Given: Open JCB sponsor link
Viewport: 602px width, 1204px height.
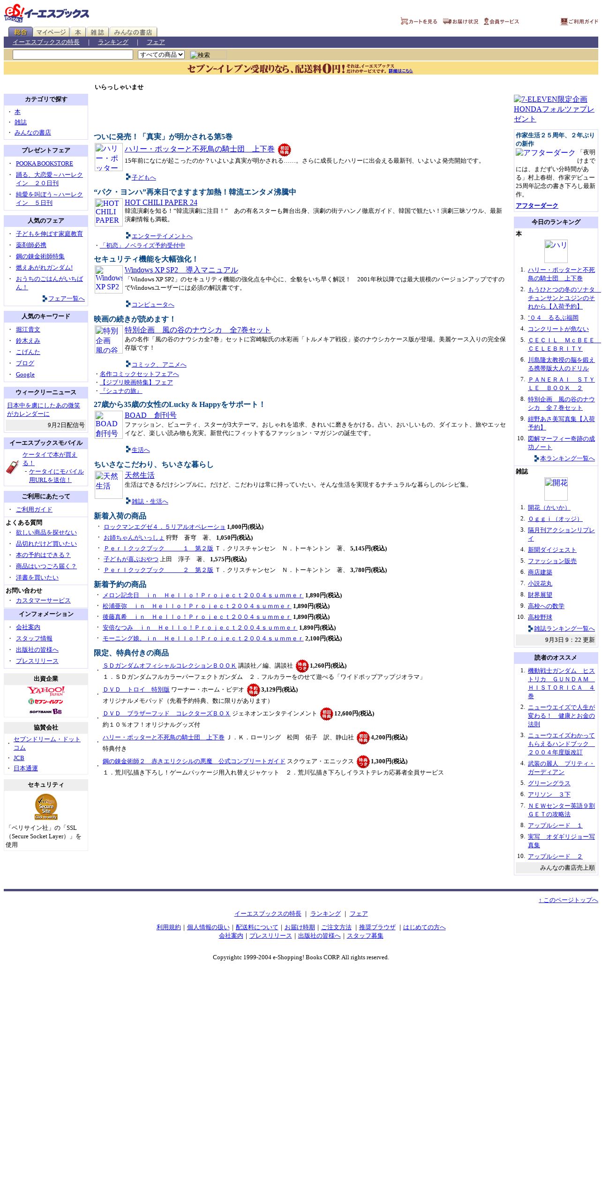Looking at the screenshot, I should tap(19, 758).
